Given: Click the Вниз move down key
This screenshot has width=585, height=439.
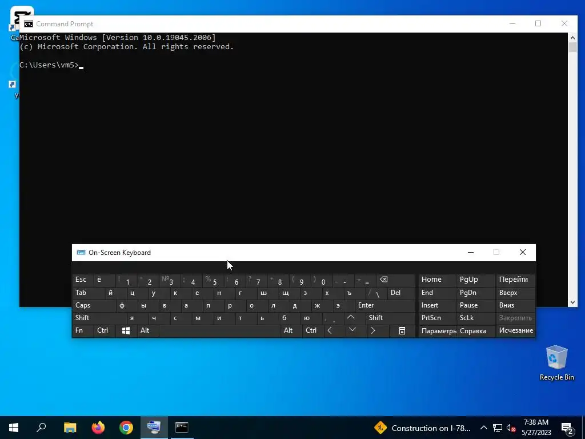Looking at the screenshot, I should click(516, 305).
